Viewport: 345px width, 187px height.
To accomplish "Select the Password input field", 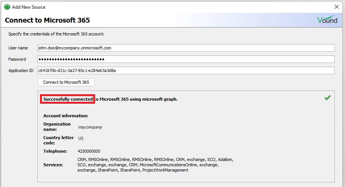I will (x=186, y=59).
